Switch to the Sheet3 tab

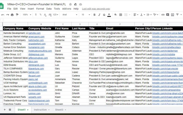[x=59, y=110]
